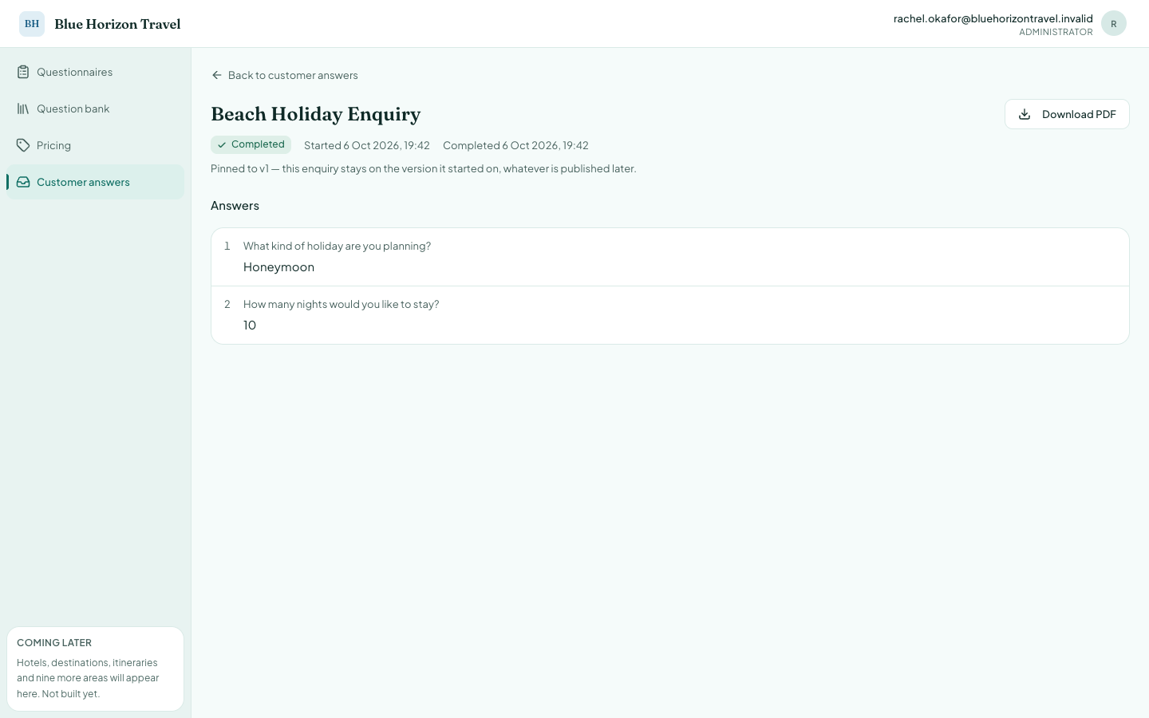The width and height of the screenshot is (1149, 718).
Task: Go back to customer answers
Action: click(x=285, y=75)
